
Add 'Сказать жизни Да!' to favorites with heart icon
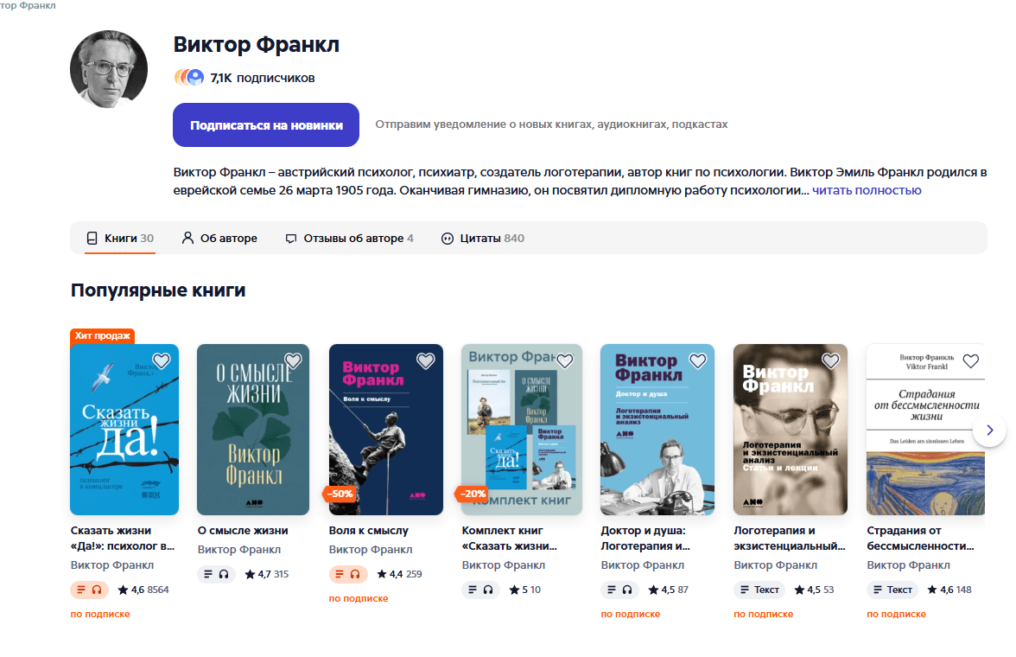coord(162,360)
